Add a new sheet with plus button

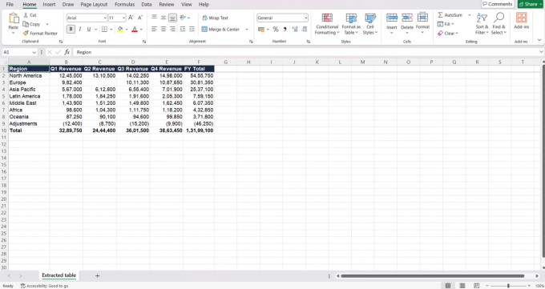tap(97, 276)
